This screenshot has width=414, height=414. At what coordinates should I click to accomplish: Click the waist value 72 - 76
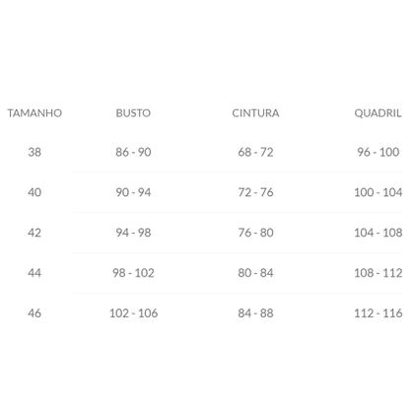pos(255,192)
